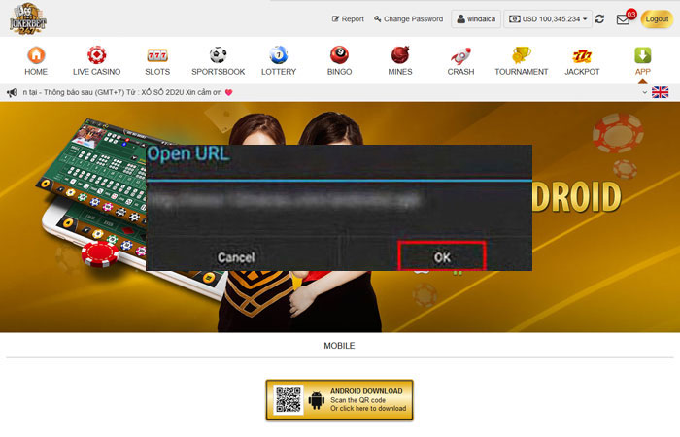
Task: Expand the USD balance dropdown
Action: coord(549,19)
